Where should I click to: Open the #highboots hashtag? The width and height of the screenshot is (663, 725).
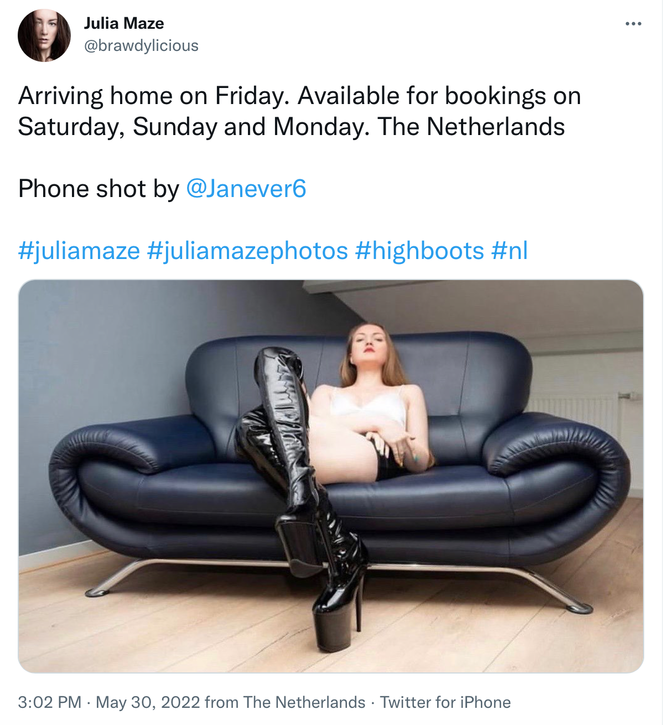pos(419,251)
